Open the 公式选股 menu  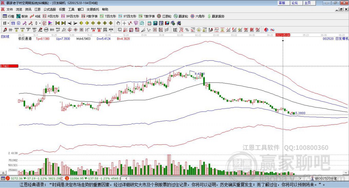tap(50, 9)
